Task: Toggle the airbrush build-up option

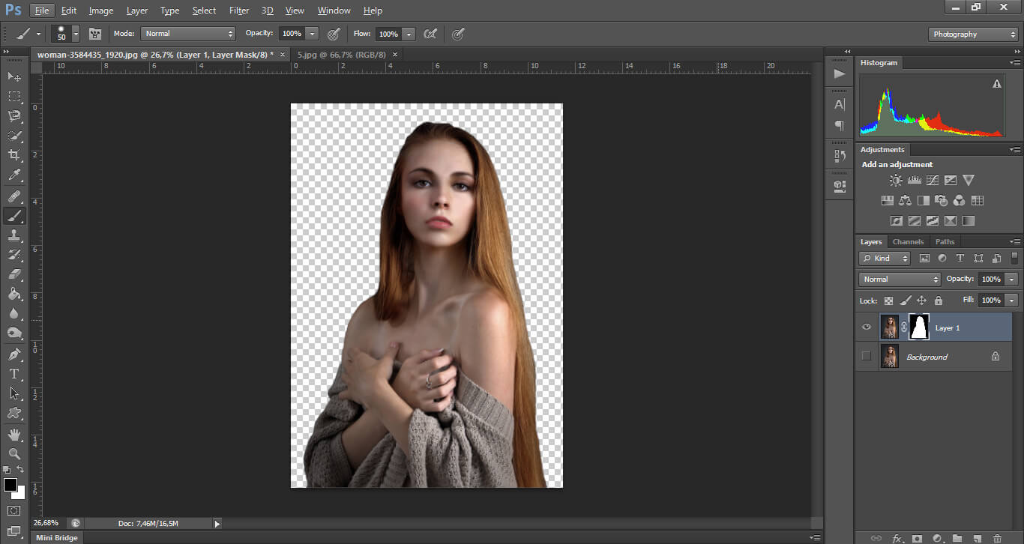Action: point(430,34)
